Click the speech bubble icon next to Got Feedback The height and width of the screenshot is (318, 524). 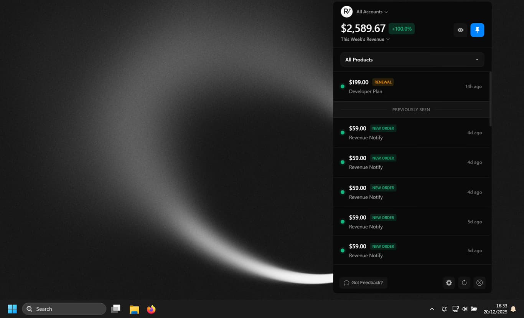click(x=346, y=283)
